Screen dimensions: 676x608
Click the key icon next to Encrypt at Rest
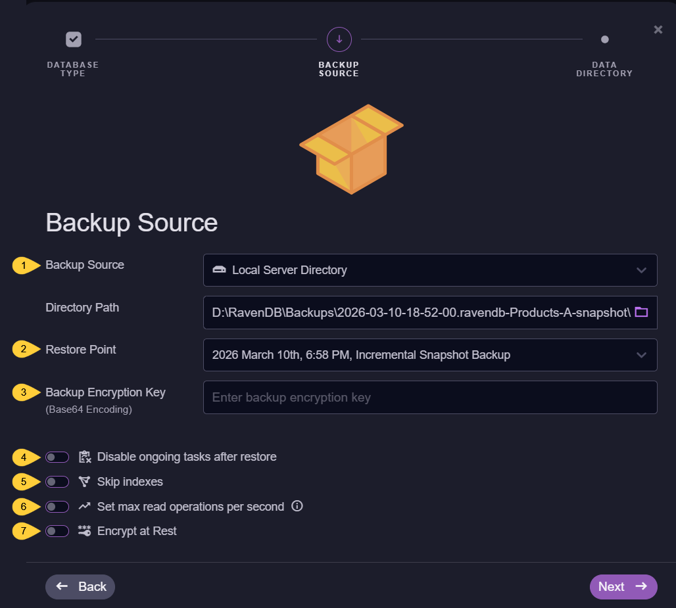(84, 530)
